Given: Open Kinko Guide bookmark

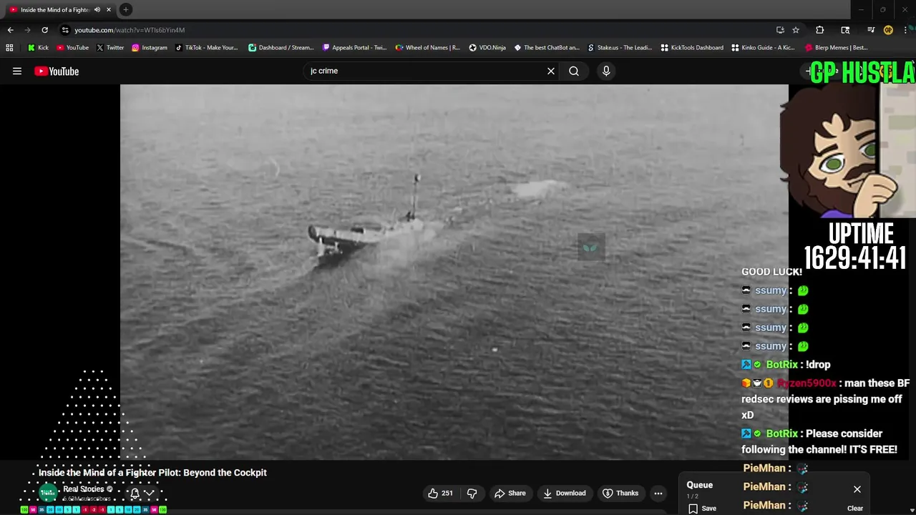Looking at the screenshot, I should coord(763,48).
